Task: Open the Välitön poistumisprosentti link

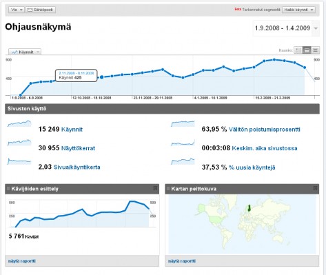Action: [x=265, y=130]
